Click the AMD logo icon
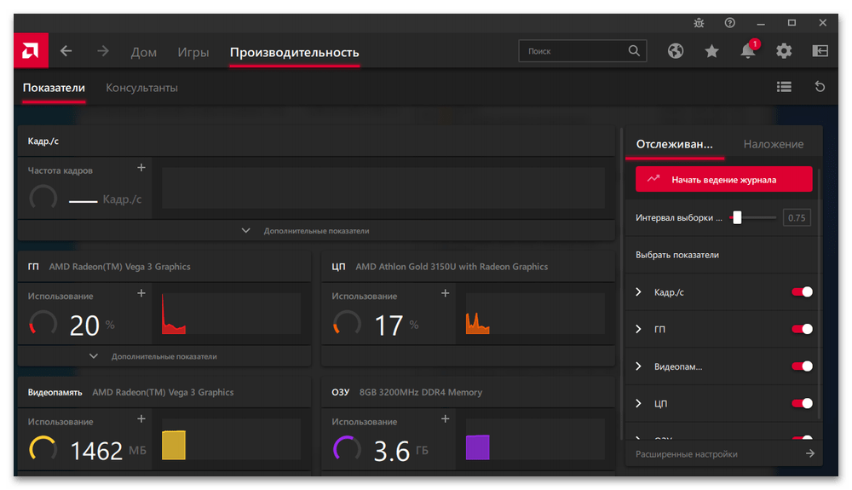The width and height of the screenshot is (852, 490). (x=31, y=51)
